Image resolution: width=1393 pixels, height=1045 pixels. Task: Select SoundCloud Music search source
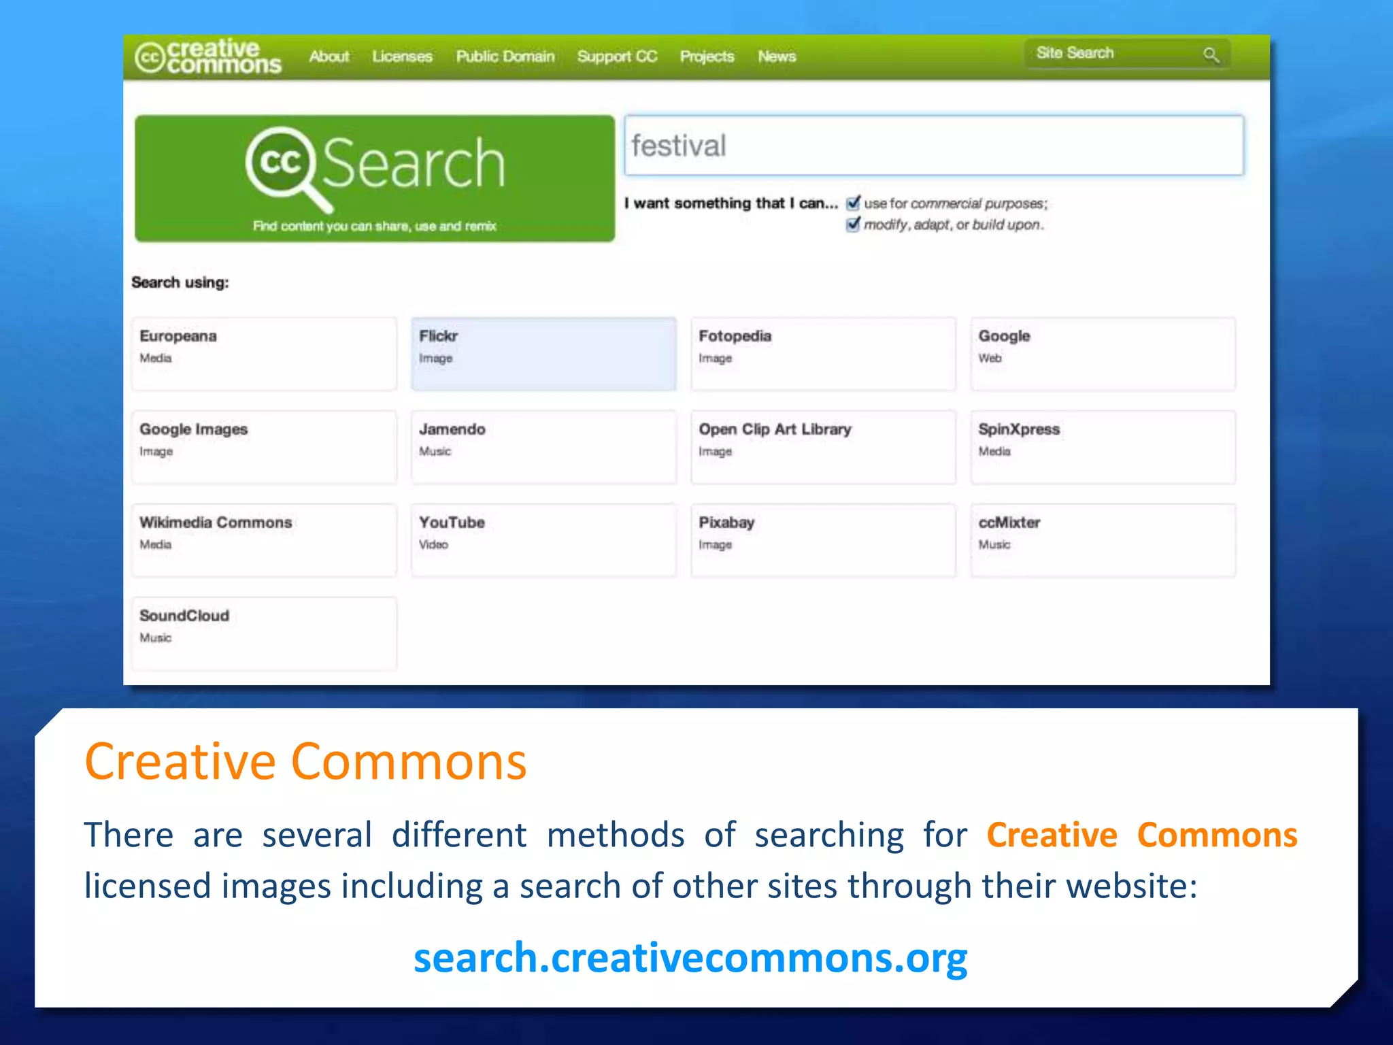coord(264,633)
